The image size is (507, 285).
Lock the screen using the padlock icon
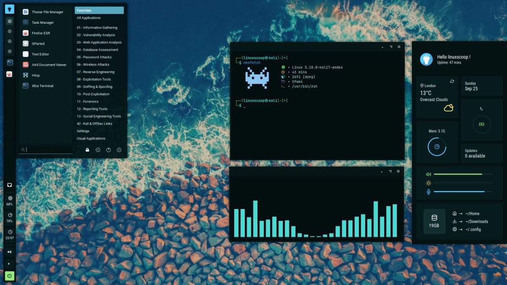click(x=87, y=149)
